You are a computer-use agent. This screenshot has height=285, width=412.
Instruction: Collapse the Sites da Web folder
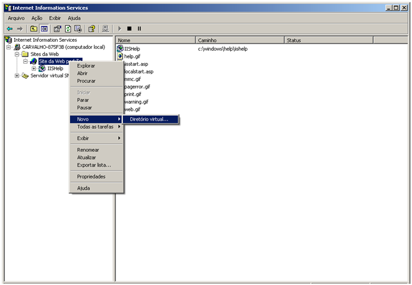[x=17, y=54]
